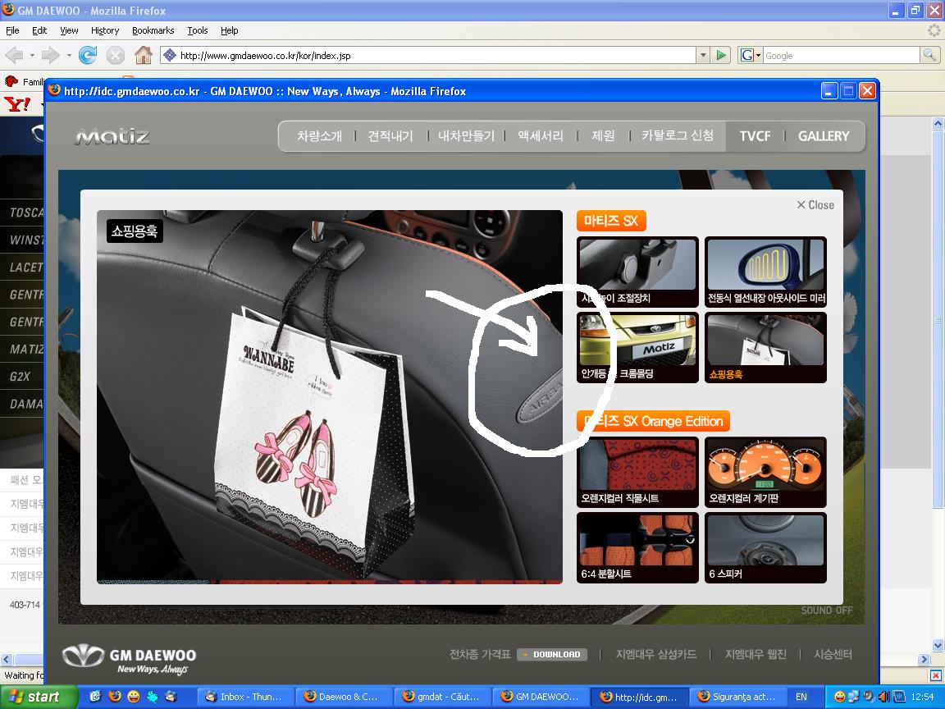Viewport: 945px width, 709px height.
Task: Click the SX Orange Edition heading label
Action: (x=653, y=421)
